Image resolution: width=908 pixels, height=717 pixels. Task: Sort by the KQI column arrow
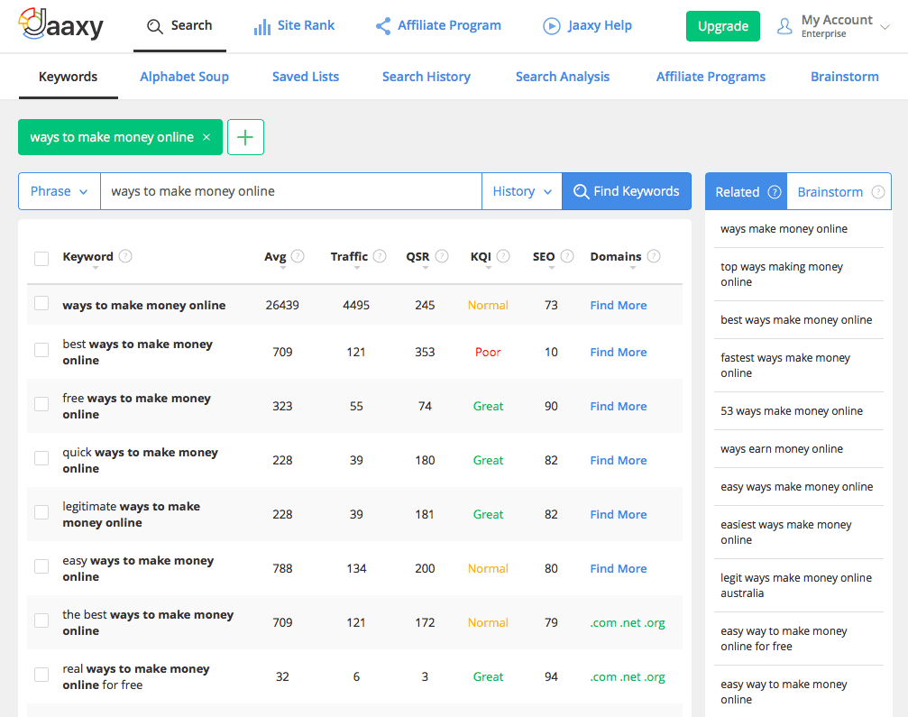tap(489, 268)
